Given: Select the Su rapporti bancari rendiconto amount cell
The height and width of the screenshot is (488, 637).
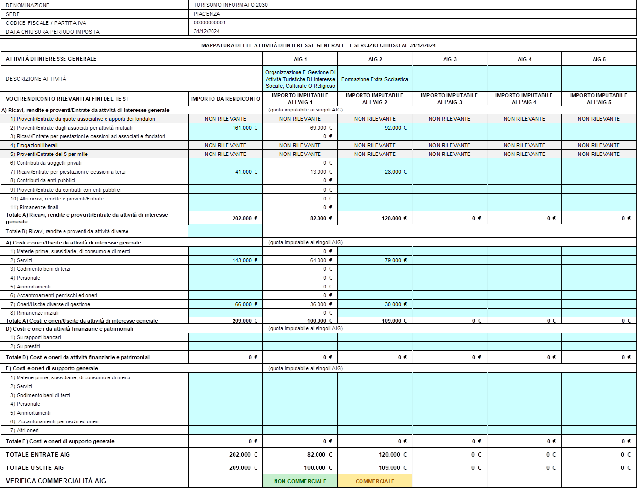Looking at the screenshot, I should coord(226,337).
